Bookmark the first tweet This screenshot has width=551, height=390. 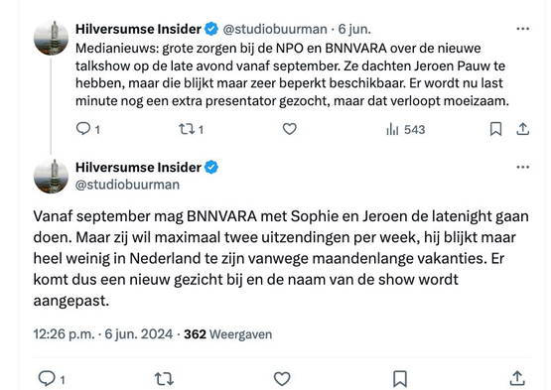pyautogui.click(x=495, y=129)
